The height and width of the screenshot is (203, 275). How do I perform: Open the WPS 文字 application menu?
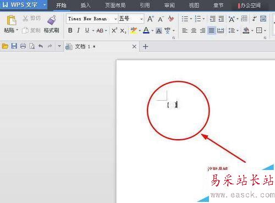coord(24,4)
